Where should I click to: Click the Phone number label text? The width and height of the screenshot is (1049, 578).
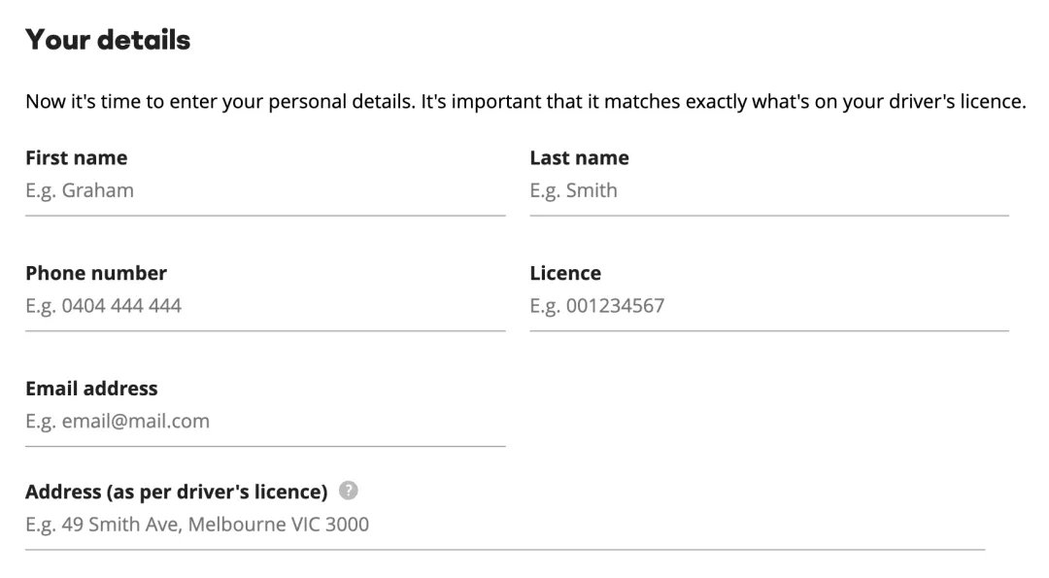96,273
